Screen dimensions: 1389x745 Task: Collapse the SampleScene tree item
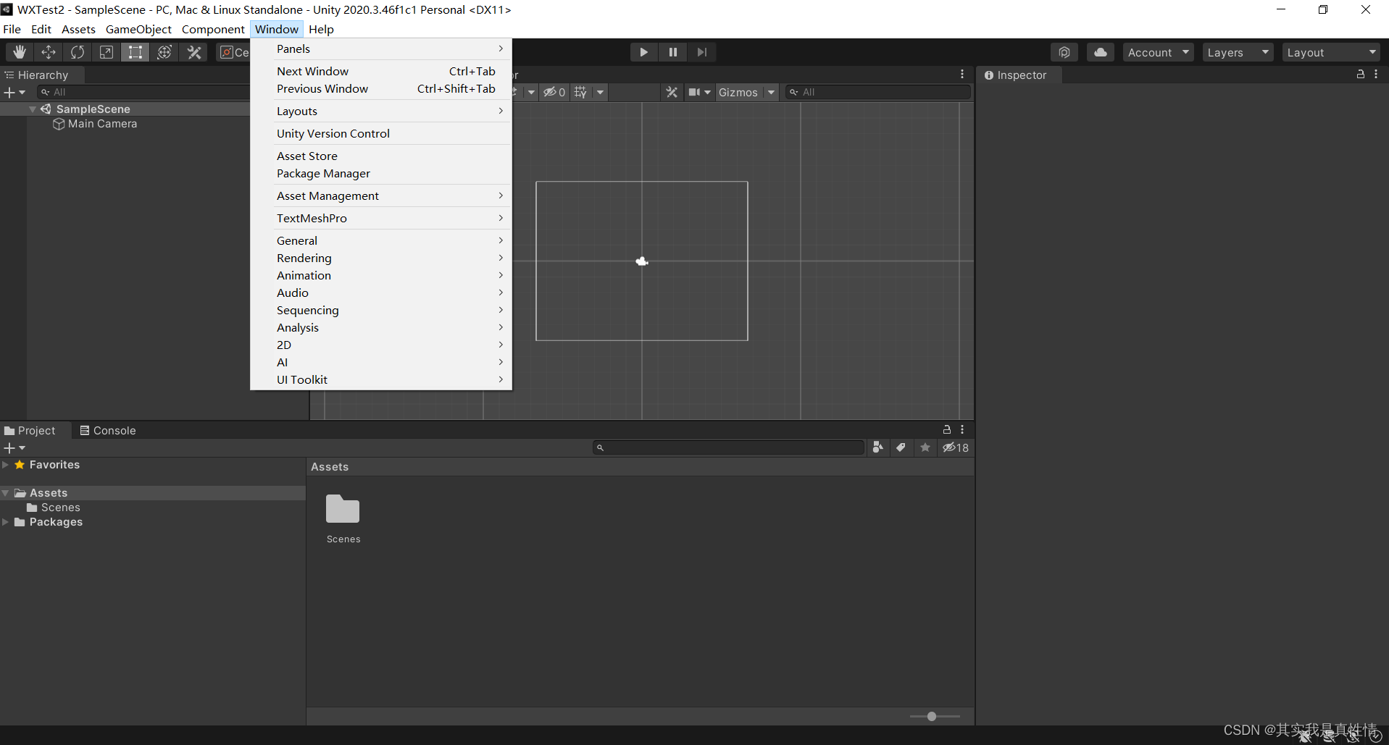(x=33, y=109)
